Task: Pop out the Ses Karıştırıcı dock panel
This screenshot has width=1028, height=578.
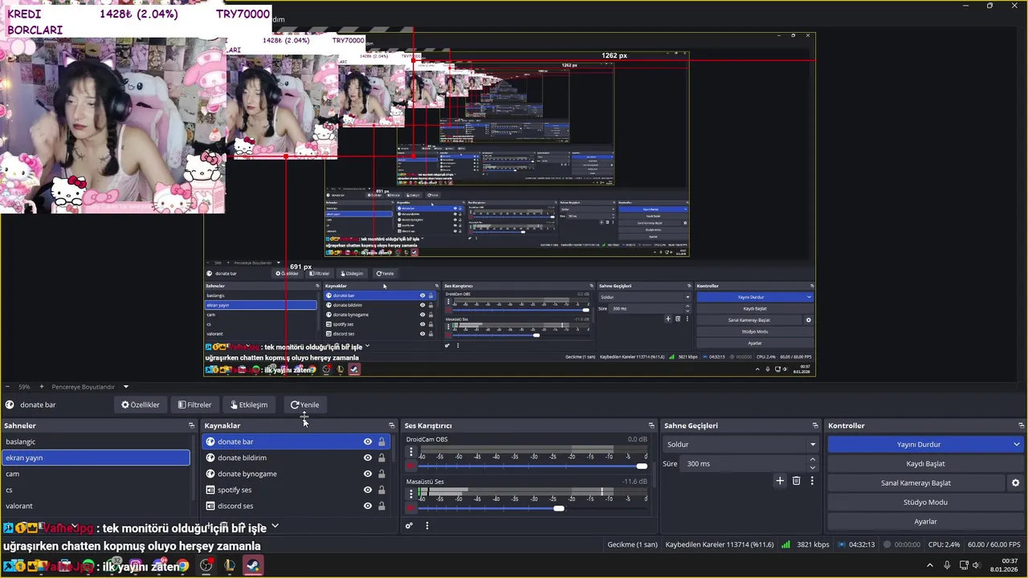Action: click(x=651, y=425)
